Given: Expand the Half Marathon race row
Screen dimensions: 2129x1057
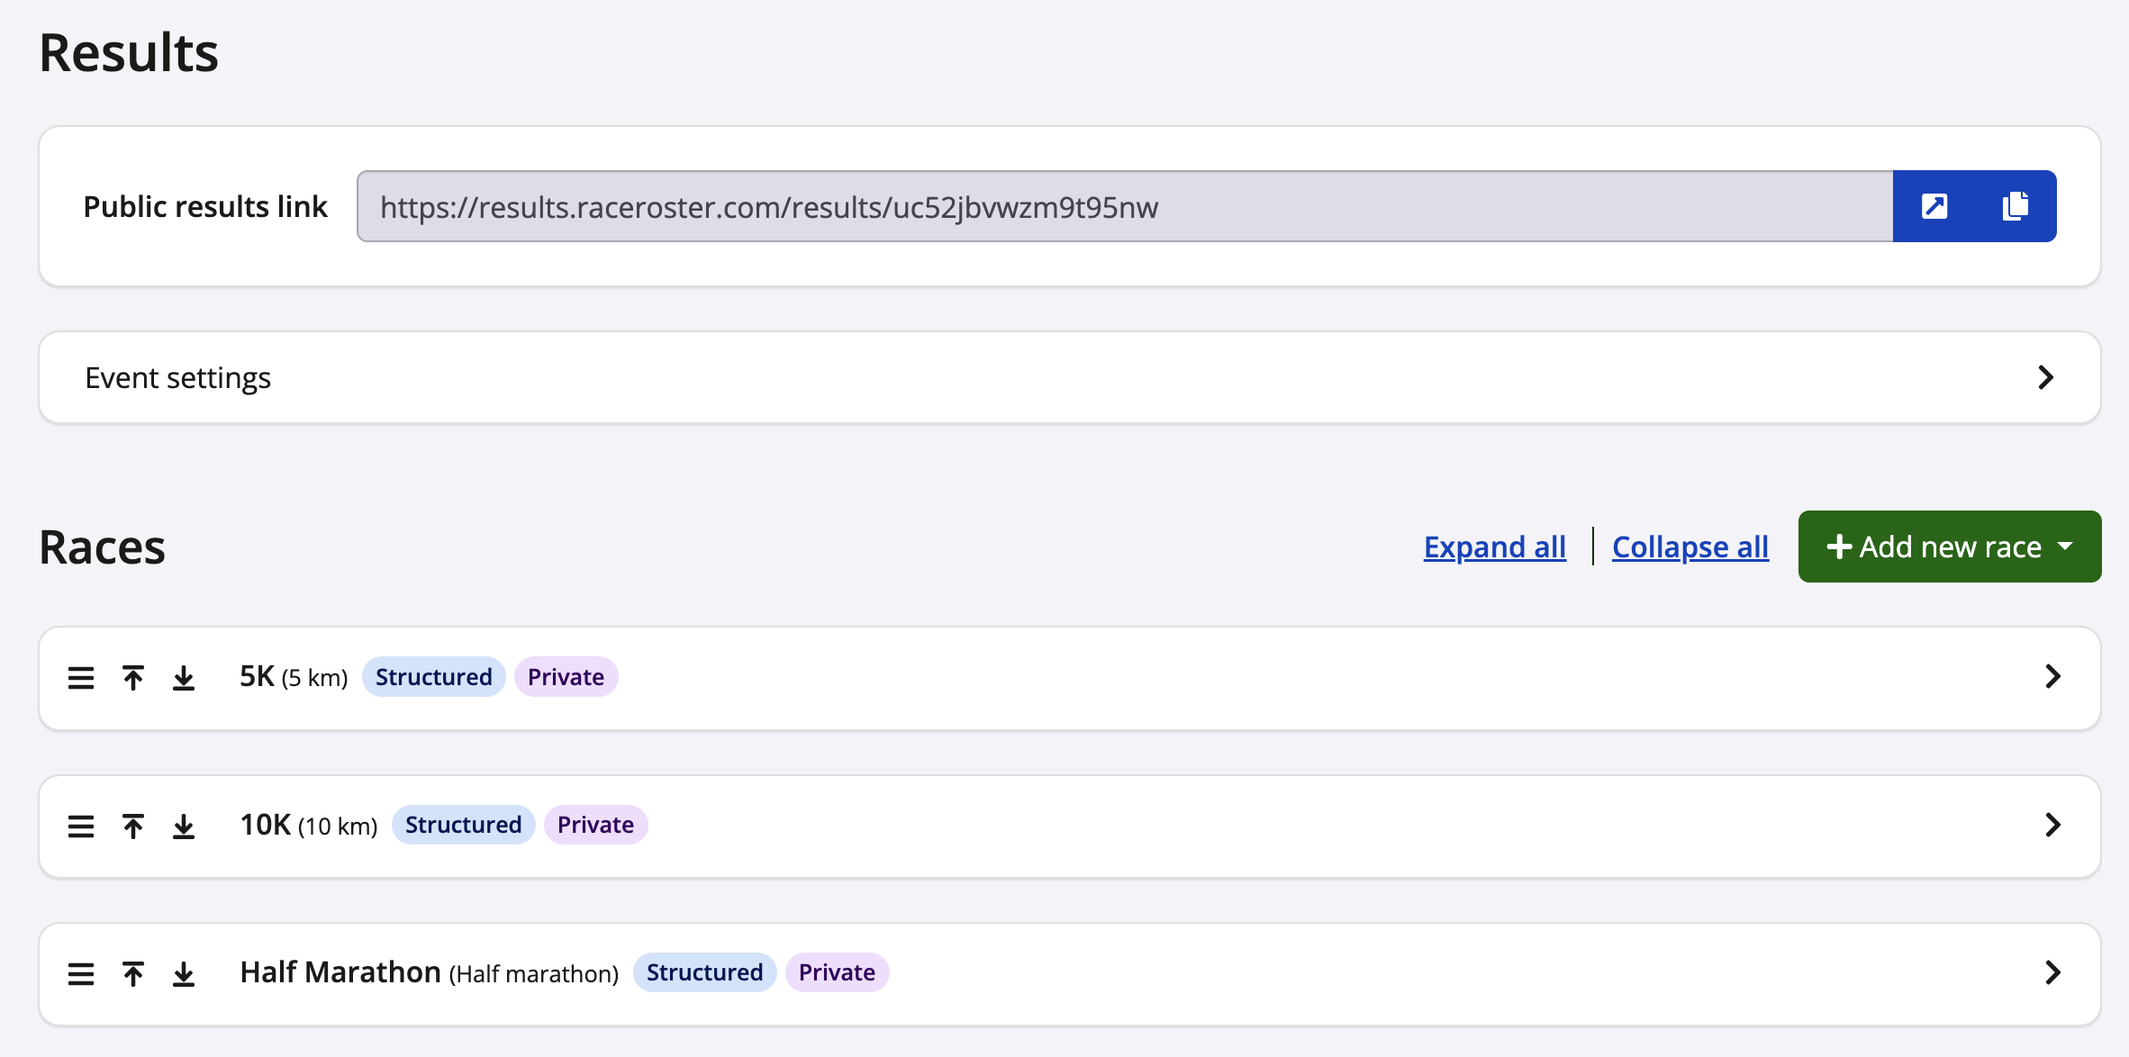Looking at the screenshot, I should click(2052, 972).
